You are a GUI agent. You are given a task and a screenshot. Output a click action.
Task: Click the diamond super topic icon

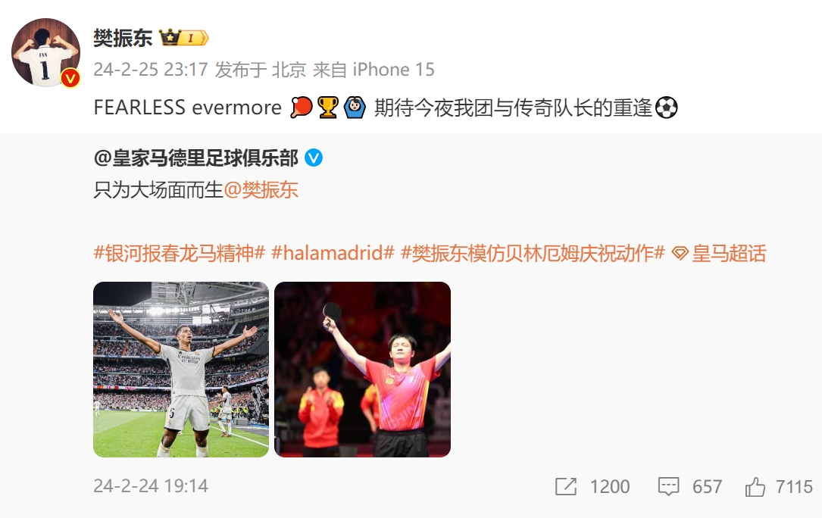680,254
